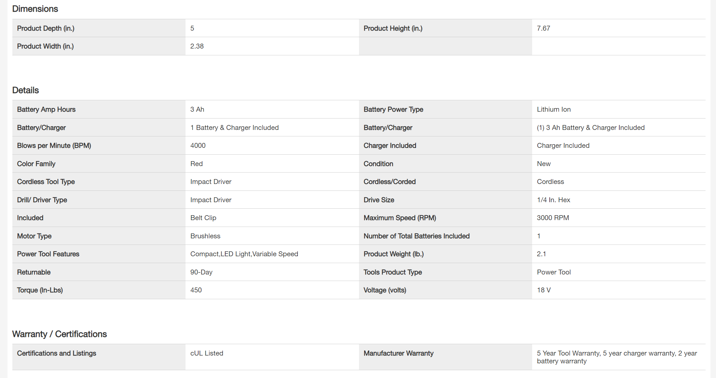Screen dimensions: 716x378
Task: Click the Torque (In-Lbs) label
Action: click(x=40, y=290)
